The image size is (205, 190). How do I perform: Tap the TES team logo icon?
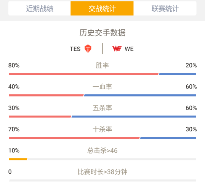tap(88, 49)
